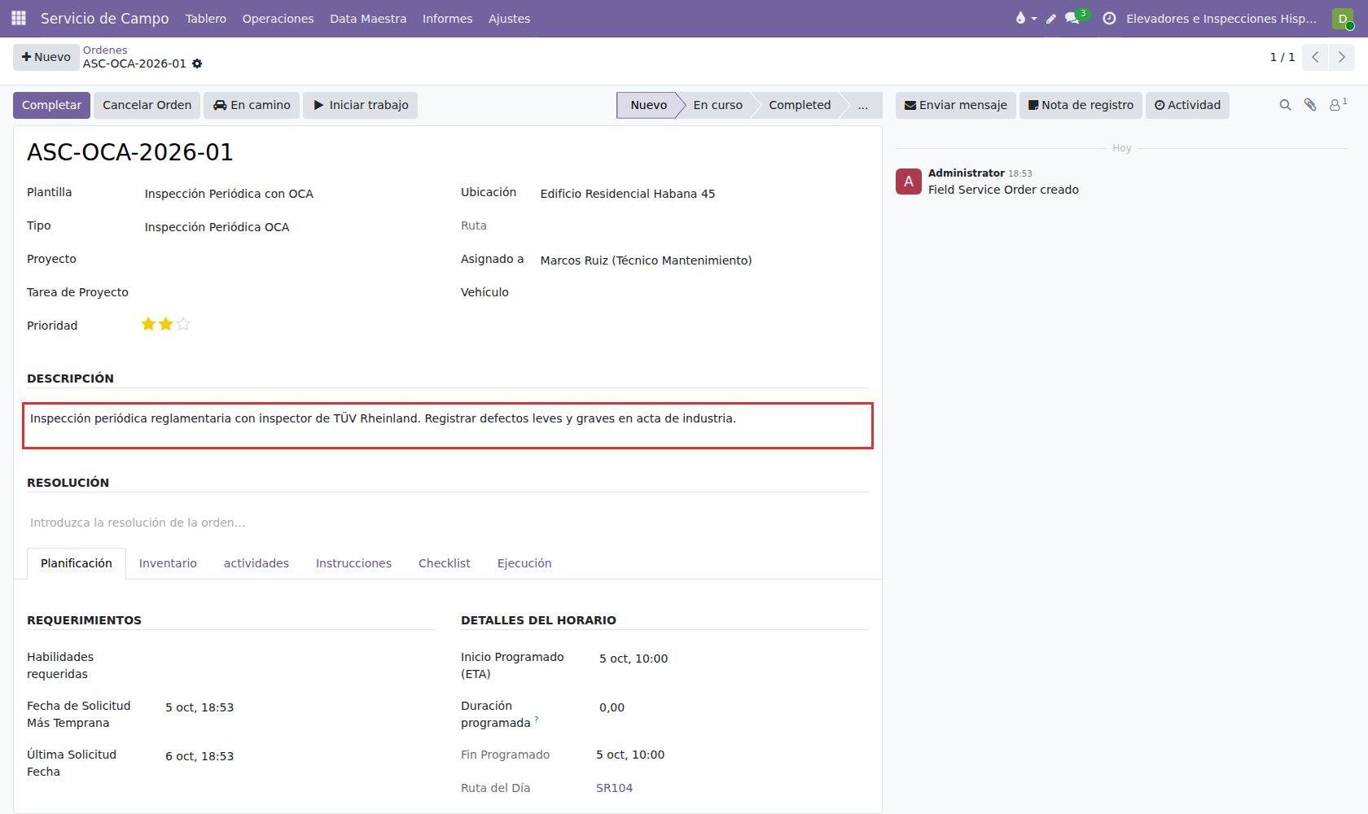Set status to En curso

717,105
